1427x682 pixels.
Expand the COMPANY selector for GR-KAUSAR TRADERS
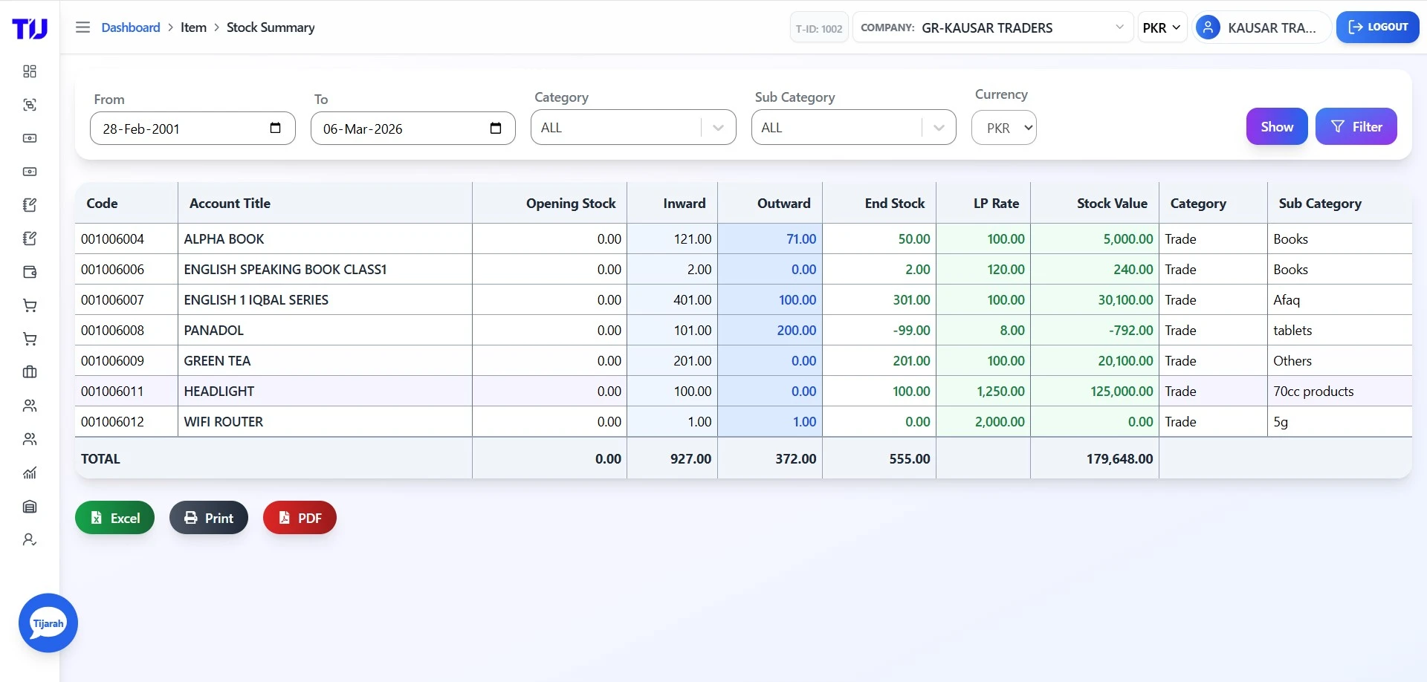coord(1120,27)
